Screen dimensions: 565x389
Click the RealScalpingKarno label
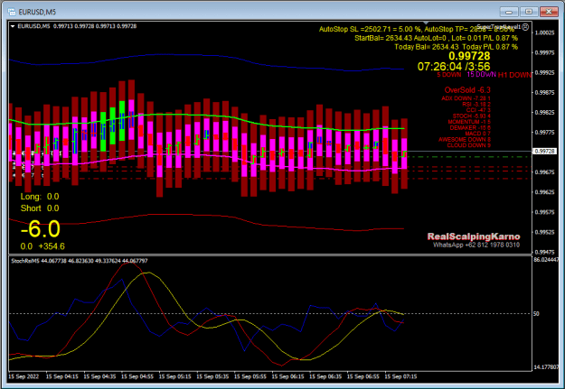pos(474,236)
